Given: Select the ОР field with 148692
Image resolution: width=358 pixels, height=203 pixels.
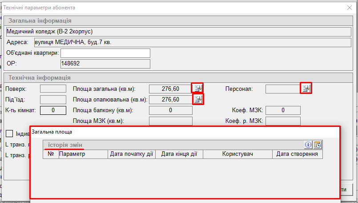Looking at the screenshot, I should [x=105, y=64].
